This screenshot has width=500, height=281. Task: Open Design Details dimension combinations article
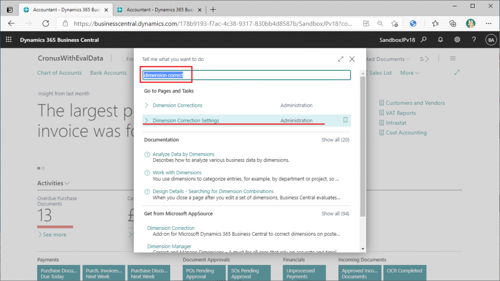pos(213,191)
